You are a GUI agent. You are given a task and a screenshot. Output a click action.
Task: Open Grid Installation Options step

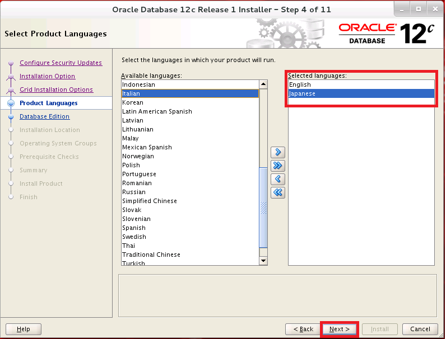pyautogui.click(x=57, y=90)
